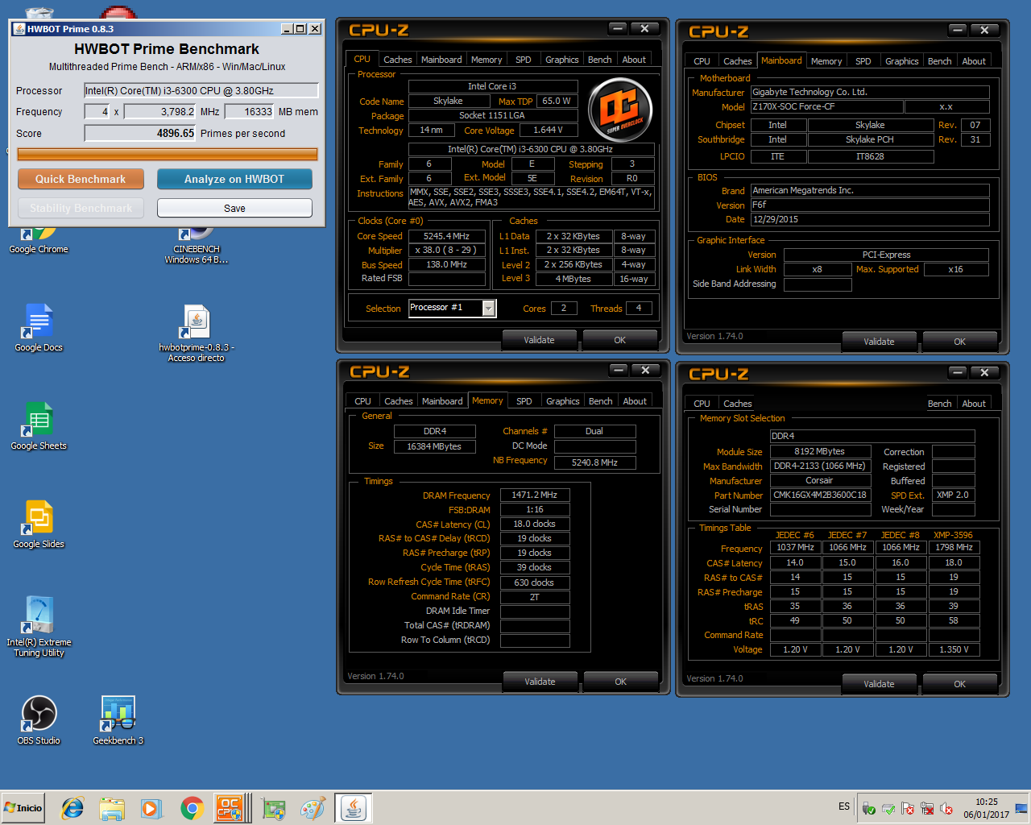Open Bench tab in the SPD CPU-Z window
1031x825 pixels.
point(939,404)
